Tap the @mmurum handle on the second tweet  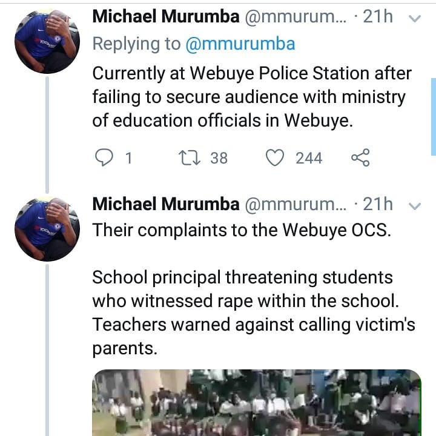tap(295, 205)
